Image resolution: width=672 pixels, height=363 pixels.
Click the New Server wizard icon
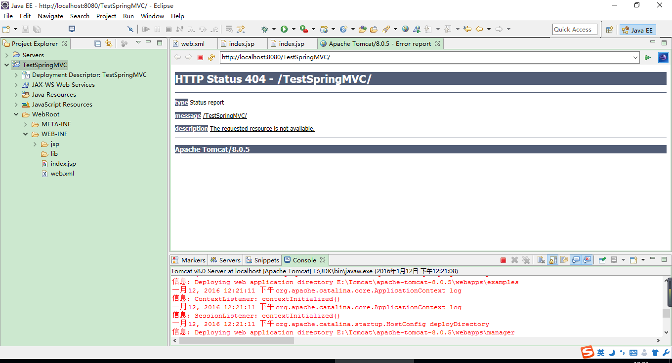(324, 29)
